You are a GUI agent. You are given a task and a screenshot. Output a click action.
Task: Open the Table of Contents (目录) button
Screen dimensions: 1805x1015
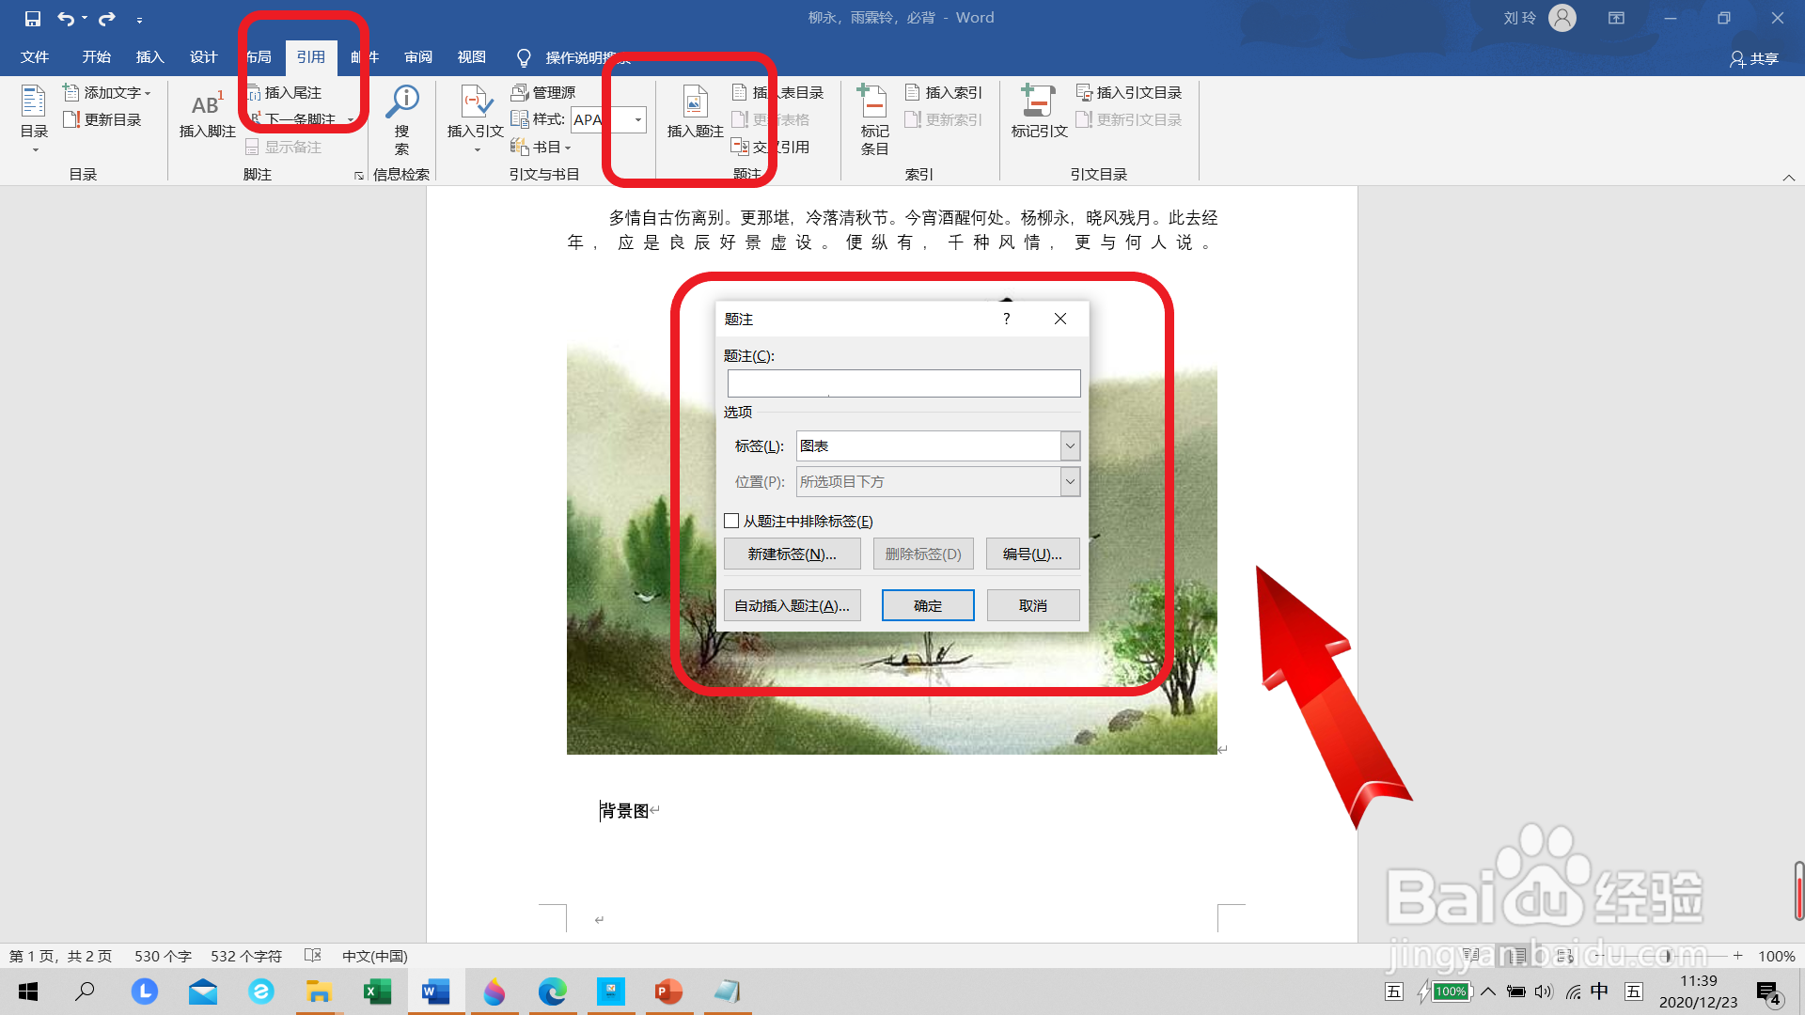click(34, 118)
